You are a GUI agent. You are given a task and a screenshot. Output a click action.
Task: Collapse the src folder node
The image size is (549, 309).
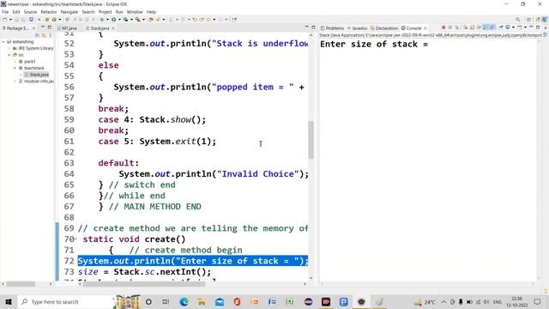(x=9, y=55)
